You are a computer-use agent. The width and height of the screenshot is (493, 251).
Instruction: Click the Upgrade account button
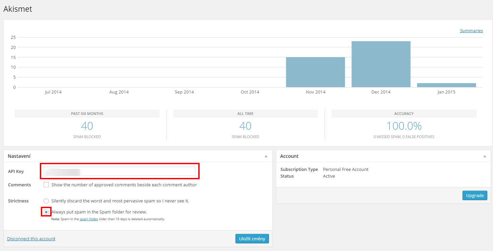point(475,195)
